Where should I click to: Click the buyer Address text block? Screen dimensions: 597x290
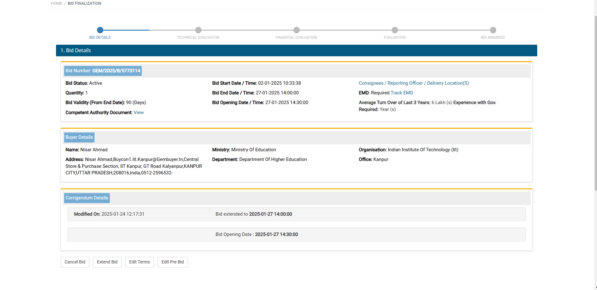134,166
